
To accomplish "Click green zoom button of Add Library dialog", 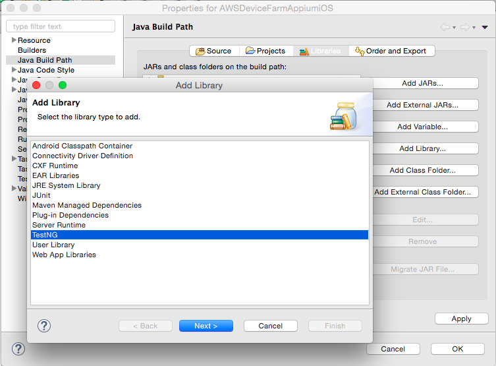I will pos(63,85).
